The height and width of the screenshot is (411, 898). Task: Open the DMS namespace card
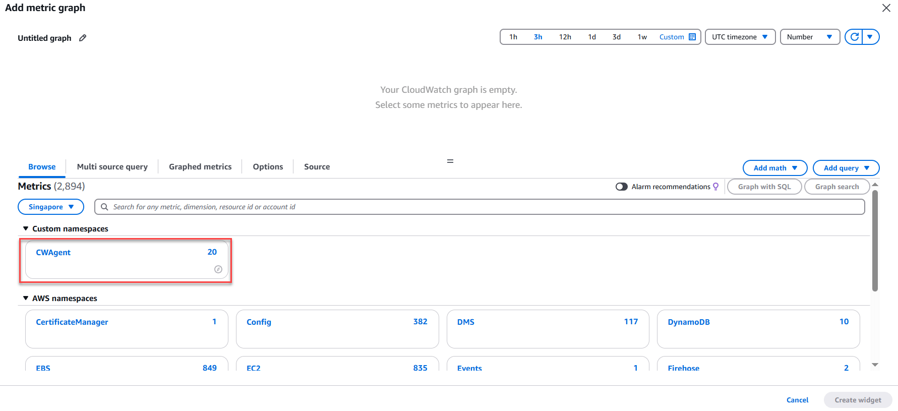pos(548,329)
